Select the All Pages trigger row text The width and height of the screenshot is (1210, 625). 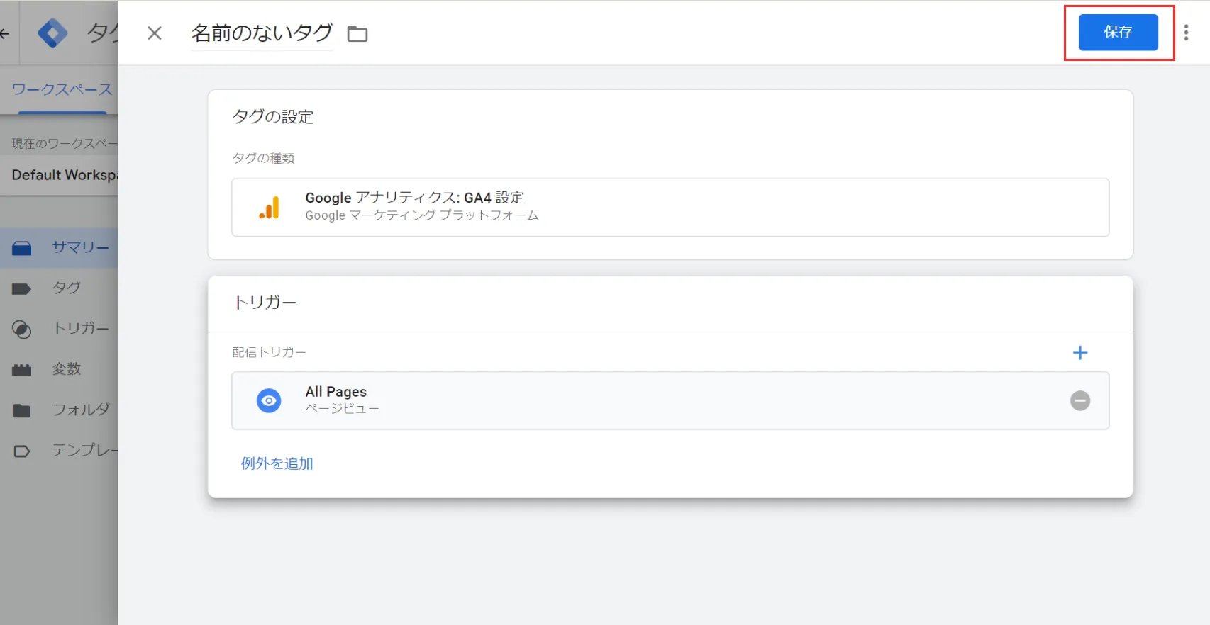click(x=335, y=392)
